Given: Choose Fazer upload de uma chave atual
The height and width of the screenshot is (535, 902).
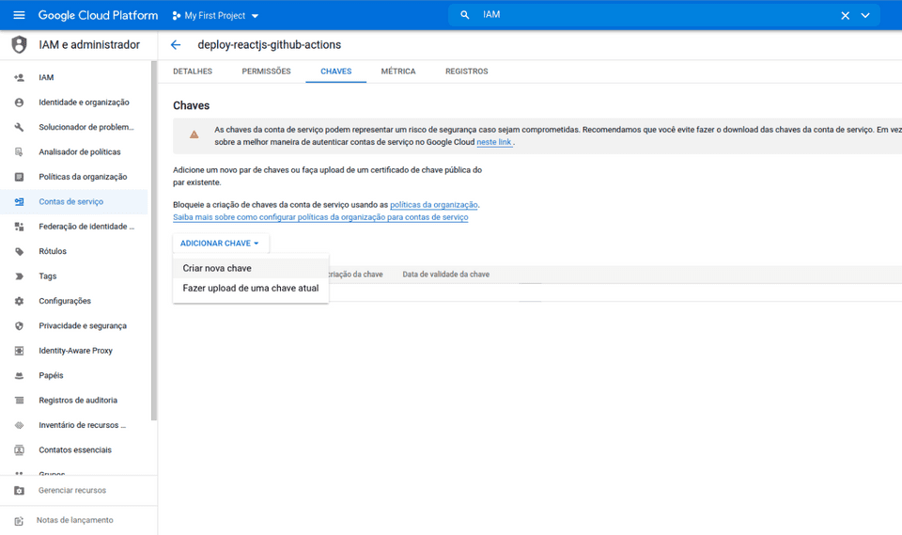Looking at the screenshot, I should pyautogui.click(x=250, y=289).
